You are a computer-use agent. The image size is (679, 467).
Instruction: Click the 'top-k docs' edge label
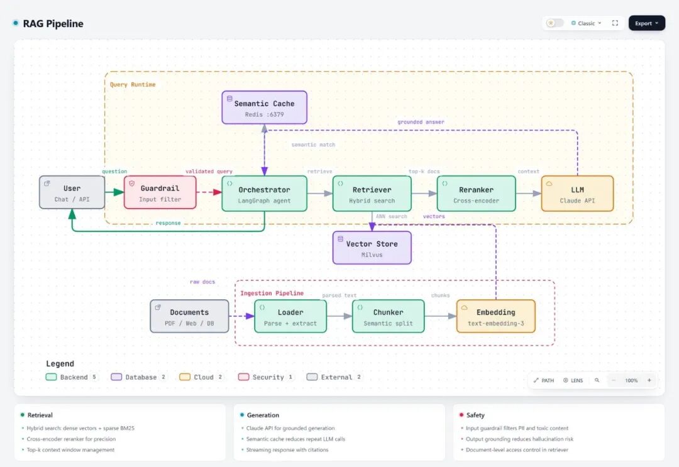pos(424,172)
